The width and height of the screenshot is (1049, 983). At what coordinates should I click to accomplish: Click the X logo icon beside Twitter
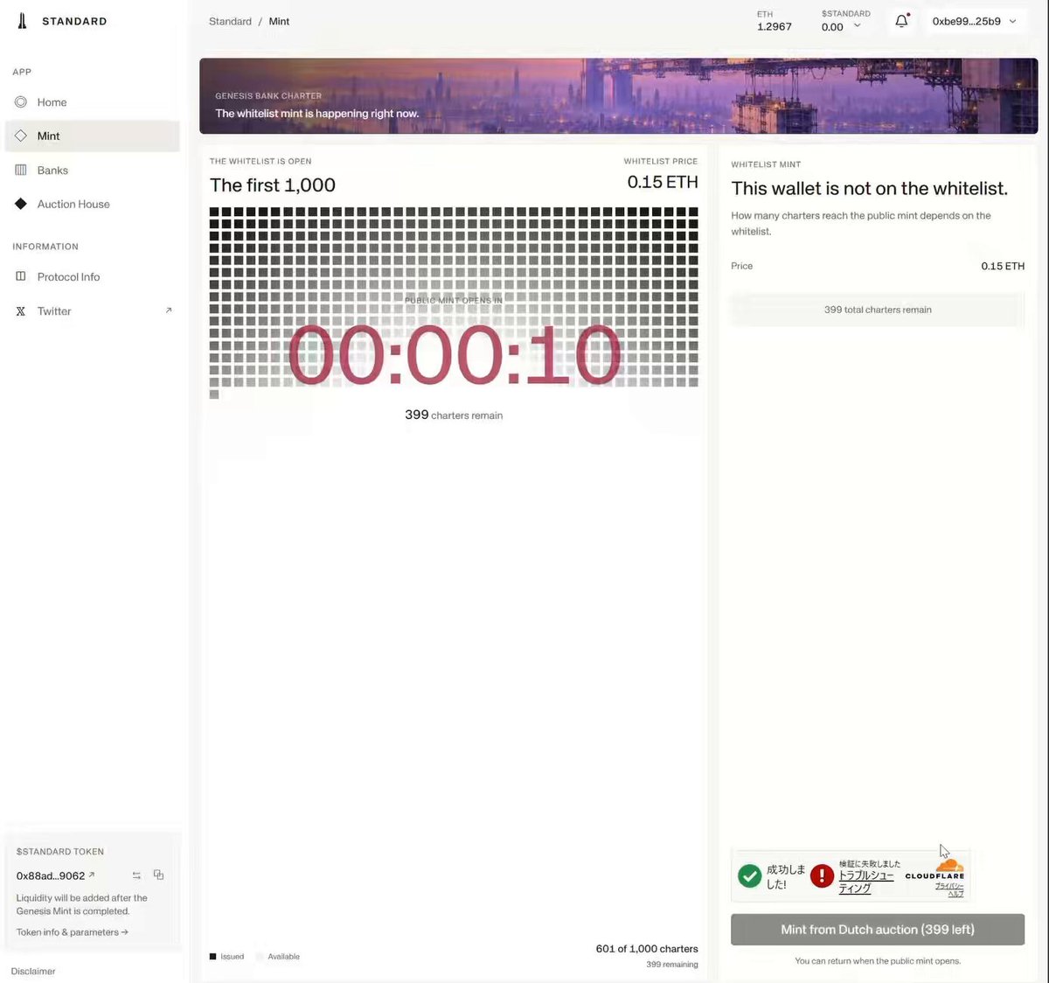coord(21,311)
